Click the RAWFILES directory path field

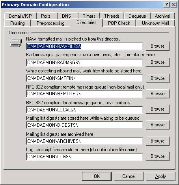click(84, 46)
